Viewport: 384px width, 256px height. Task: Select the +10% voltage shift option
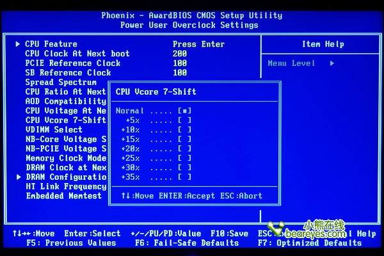click(x=185, y=130)
